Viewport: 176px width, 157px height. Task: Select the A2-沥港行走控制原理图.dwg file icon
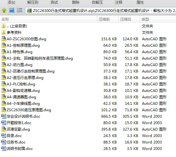pos(4,71)
